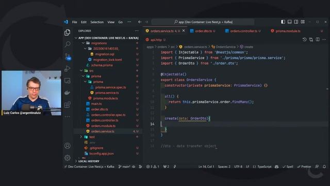Change TypeScript language mode
The width and height of the screenshot is (330, 186).
(265, 166)
